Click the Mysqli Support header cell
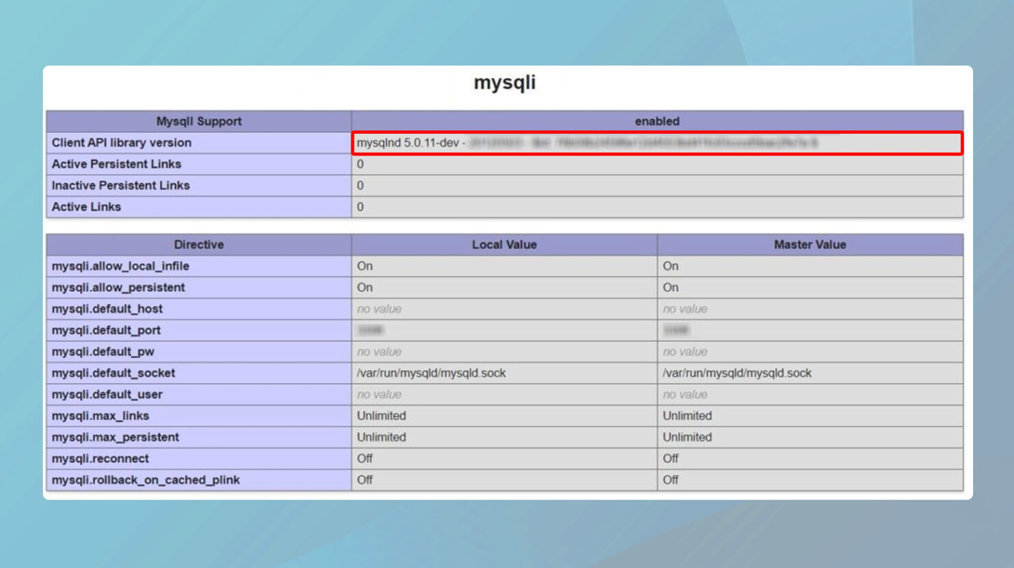 pyautogui.click(x=199, y=122)
